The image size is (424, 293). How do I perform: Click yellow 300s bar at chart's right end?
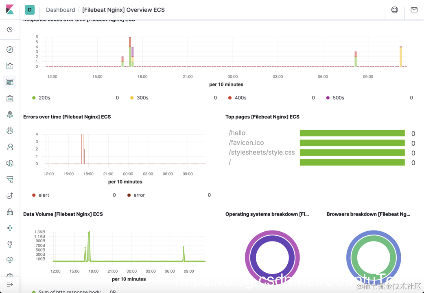(401, 57)
